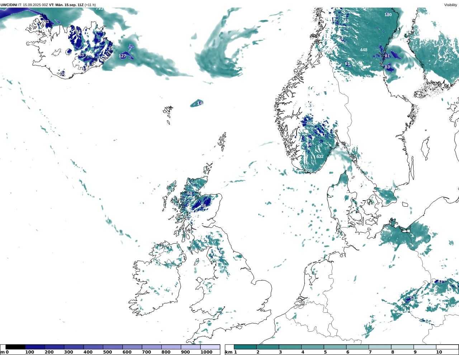The image size is (459, 355).
Task: Select the 300–400 m blue legend swatch
Action: pos(74,347)
